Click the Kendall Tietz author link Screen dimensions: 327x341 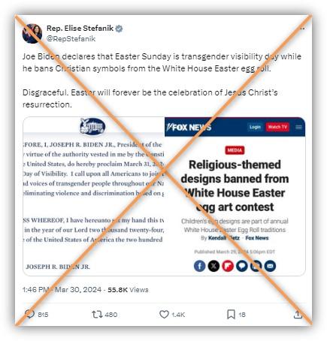(224, 238)
